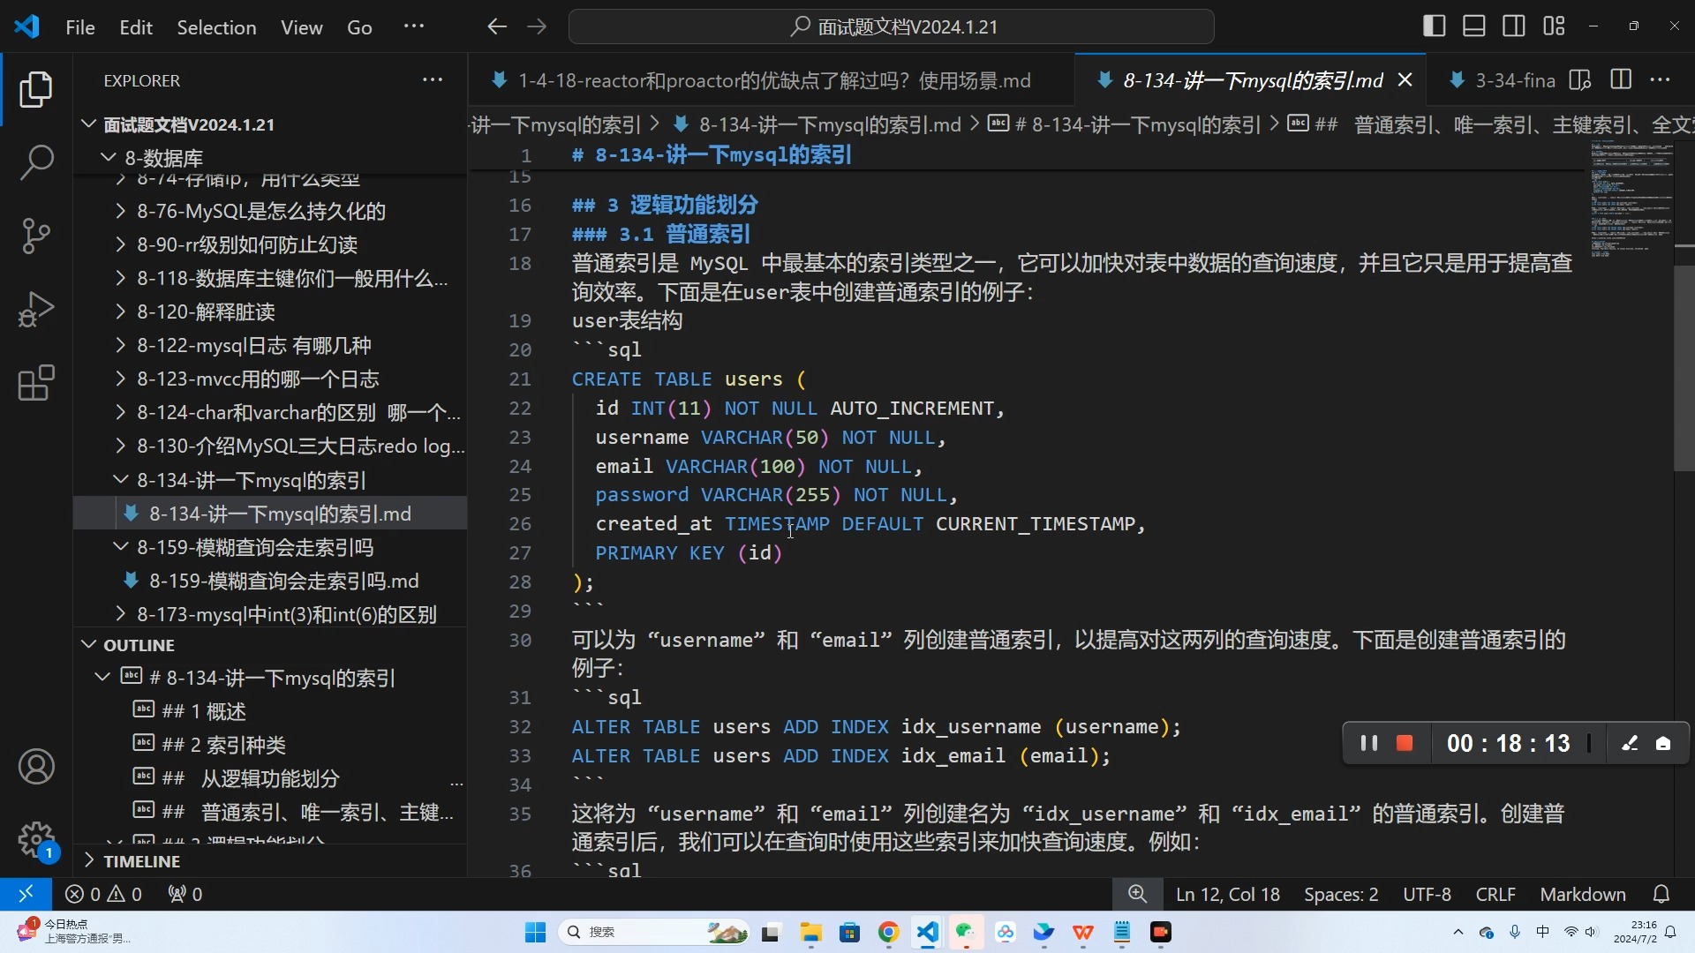Open the Extensions view
Screen dimensions: 1695x953
pos(36,383)
